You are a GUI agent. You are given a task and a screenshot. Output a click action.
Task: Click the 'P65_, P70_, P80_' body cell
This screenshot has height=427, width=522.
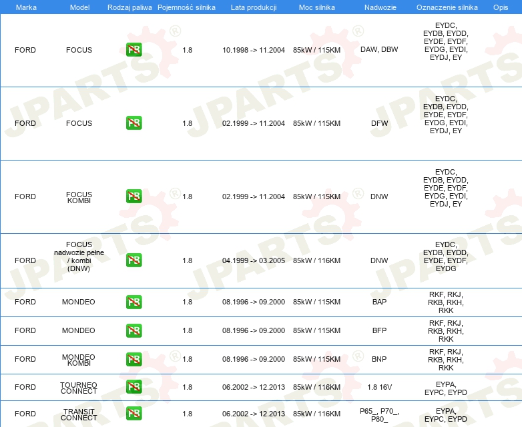380,415
